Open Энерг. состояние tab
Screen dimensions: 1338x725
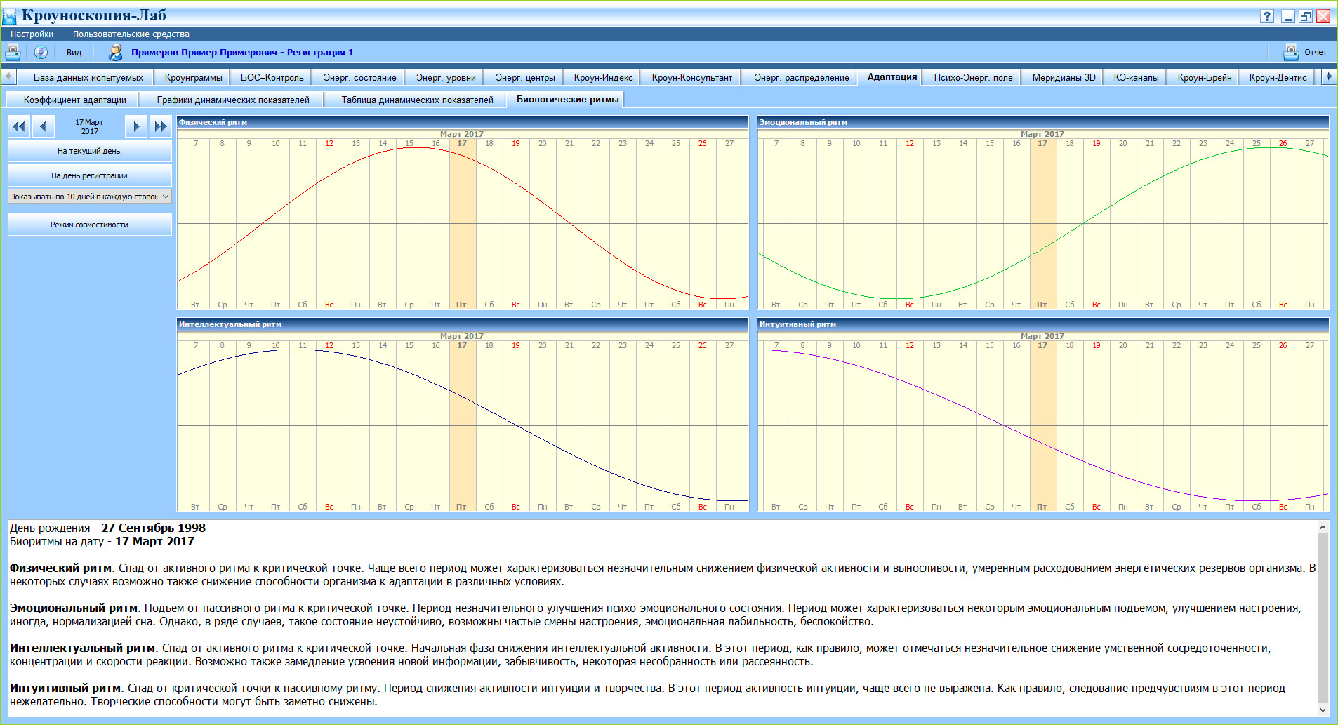tap(359, 77)
